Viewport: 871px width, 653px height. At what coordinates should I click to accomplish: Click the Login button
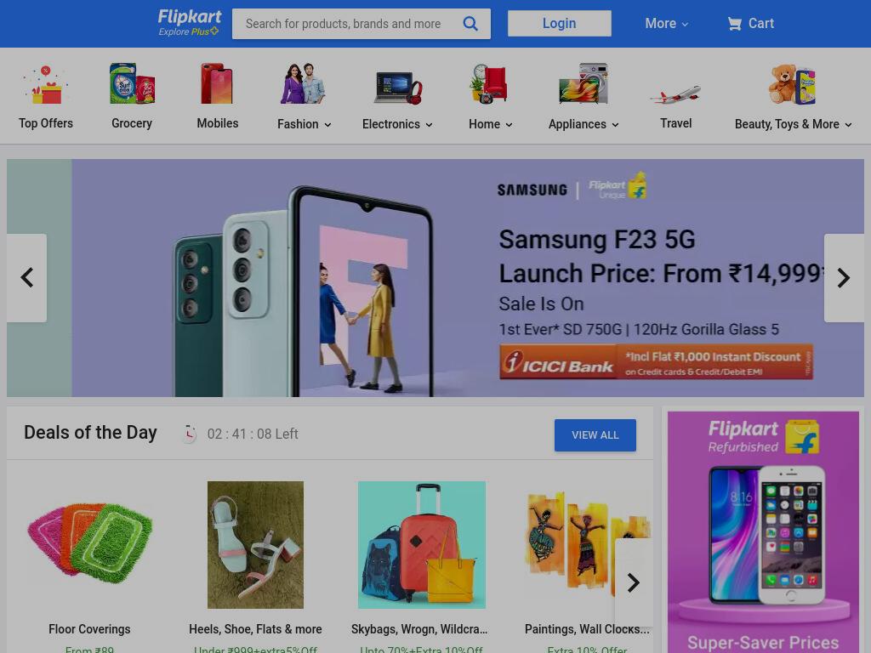560,23
